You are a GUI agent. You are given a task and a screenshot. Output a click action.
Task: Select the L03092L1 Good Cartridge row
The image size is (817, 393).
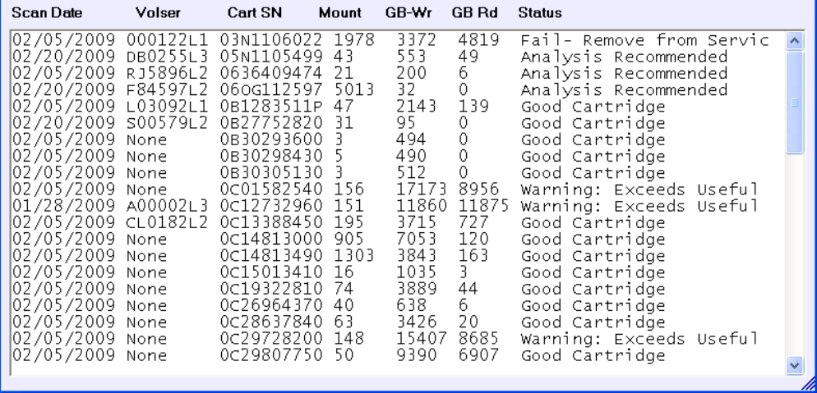398,107
